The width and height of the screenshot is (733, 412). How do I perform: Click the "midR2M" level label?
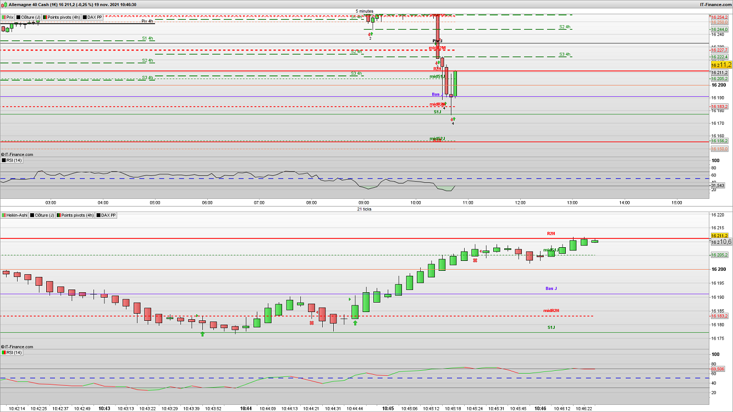pos(438,48)
